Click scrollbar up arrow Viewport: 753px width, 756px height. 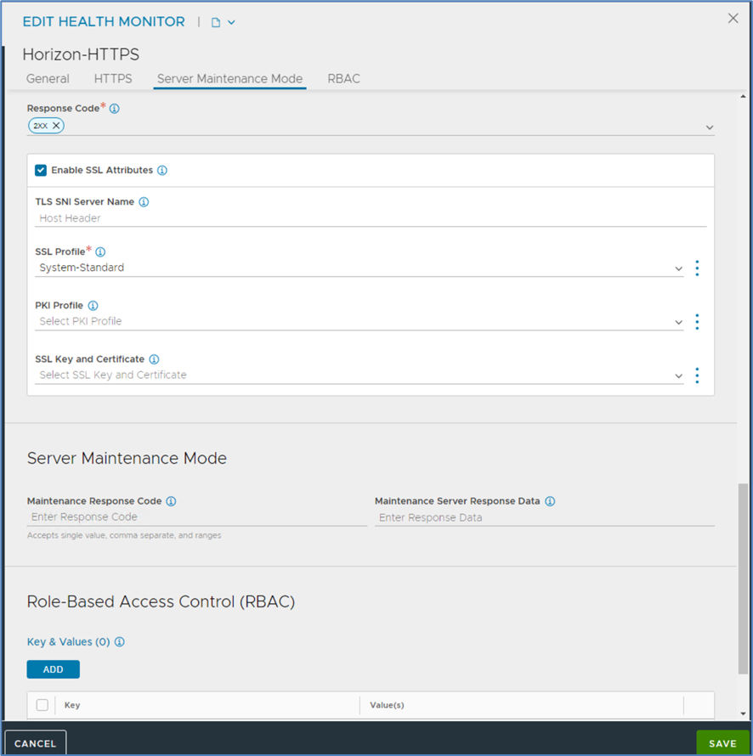(743, 97)
